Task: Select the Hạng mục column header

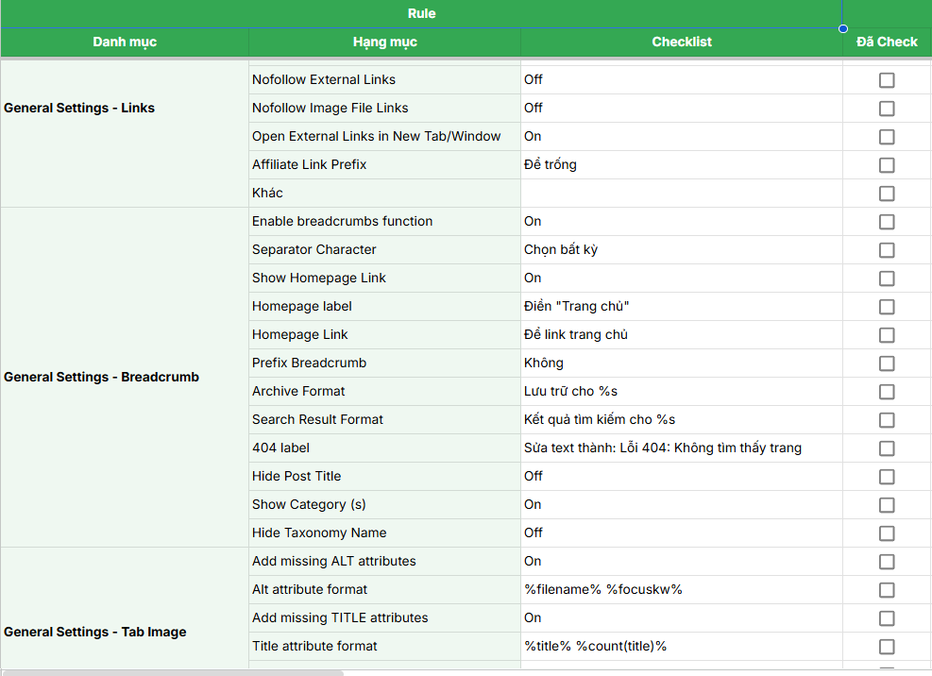Action: pos(384,42)
